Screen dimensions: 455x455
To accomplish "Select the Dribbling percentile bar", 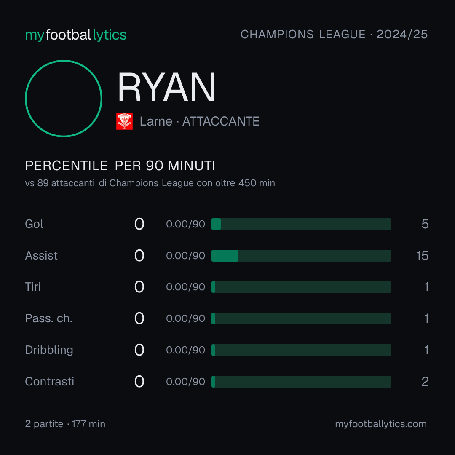I will [301, 350].
